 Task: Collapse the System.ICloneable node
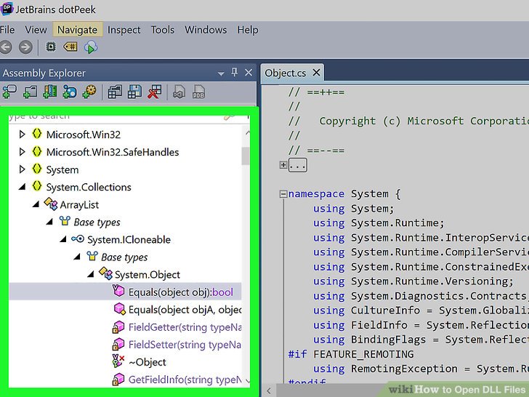63,239
